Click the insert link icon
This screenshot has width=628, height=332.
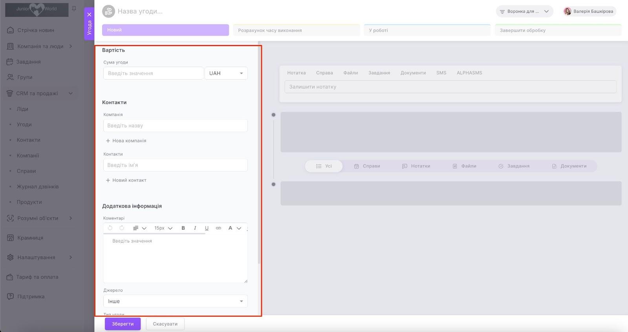[218, 228]
